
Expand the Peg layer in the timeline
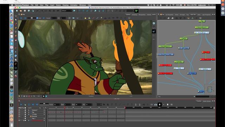29,112
